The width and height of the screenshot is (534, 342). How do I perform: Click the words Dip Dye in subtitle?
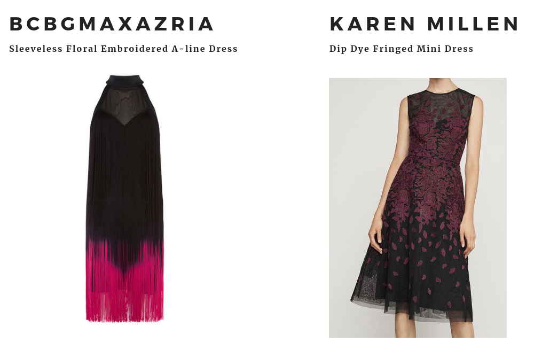349,49
